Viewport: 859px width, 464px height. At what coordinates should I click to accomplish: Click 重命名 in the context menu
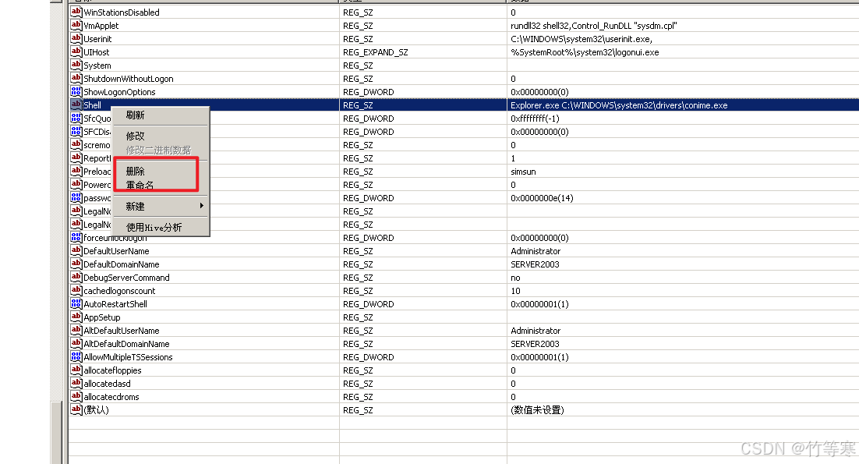pyautogui.click(x=140, y=186)
